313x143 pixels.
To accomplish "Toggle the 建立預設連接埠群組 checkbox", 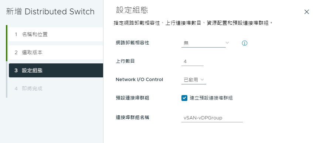I will click(184, 98).
